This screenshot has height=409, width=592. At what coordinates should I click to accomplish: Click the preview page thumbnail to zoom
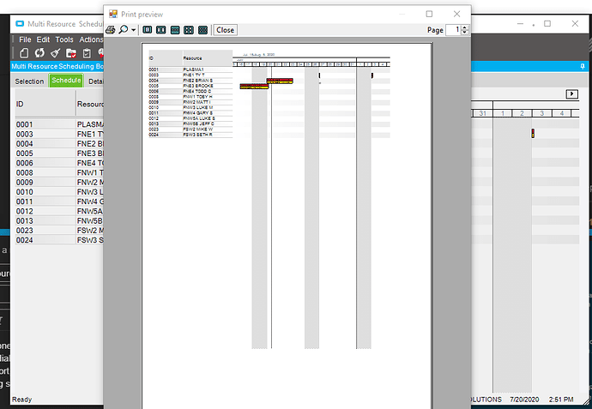click(287, 226)
